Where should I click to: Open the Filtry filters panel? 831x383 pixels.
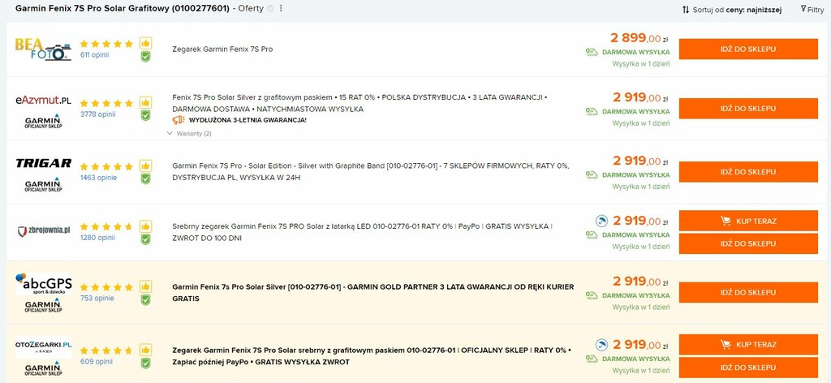point(812,10)
